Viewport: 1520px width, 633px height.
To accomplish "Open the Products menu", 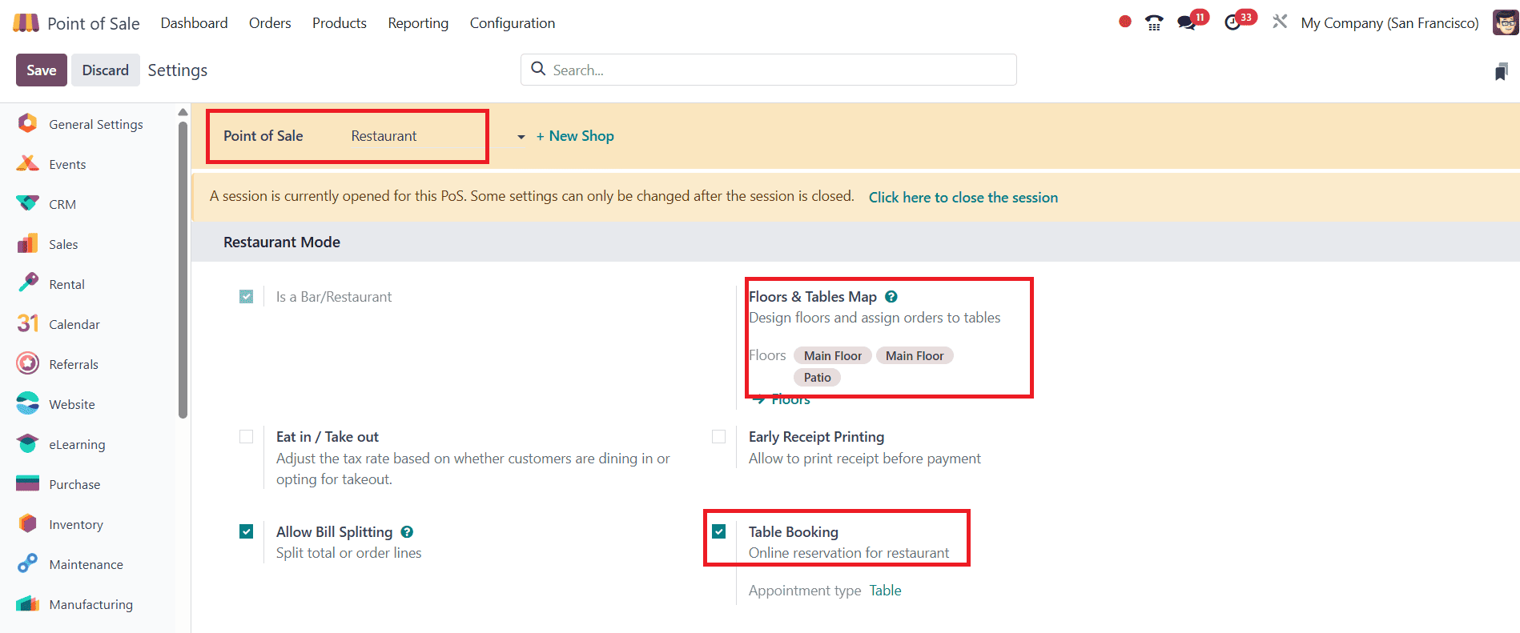I will click(x=340, y=23).
